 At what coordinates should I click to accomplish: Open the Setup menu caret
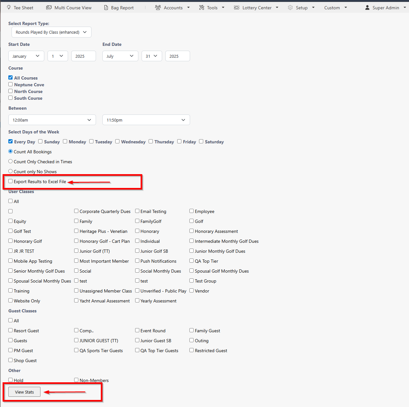(x=313, y=8)
